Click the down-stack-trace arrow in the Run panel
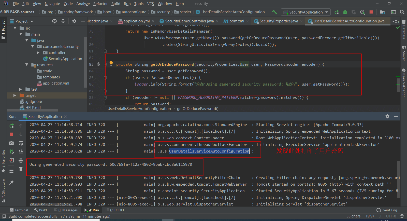This screenshot has height=221, width=407. 21,134
